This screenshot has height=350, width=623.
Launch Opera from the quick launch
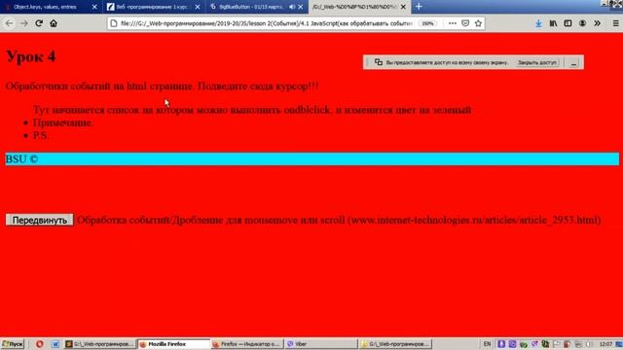pyautogui.click(x=39, y=344)
